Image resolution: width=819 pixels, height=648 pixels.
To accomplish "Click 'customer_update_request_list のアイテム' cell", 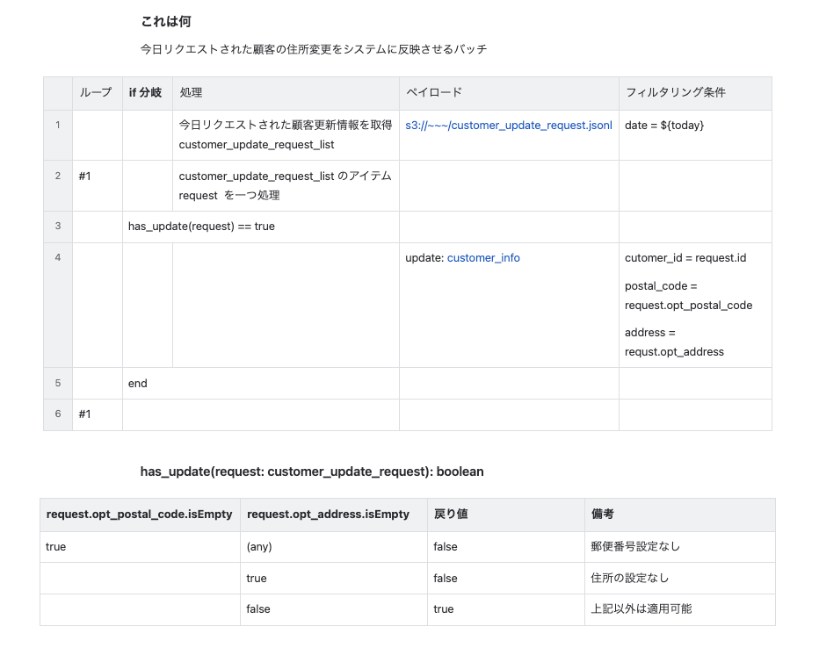I will [286, 185].
